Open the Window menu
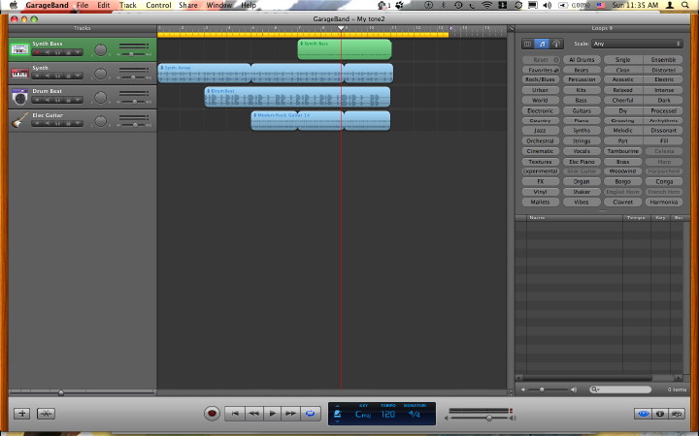 pyautogui.click(x=218, y=5)
